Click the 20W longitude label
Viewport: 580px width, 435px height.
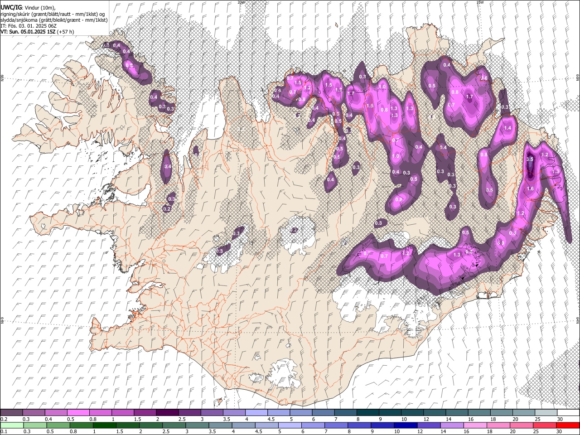click(242, 2)
